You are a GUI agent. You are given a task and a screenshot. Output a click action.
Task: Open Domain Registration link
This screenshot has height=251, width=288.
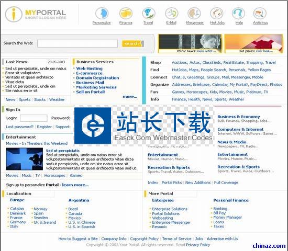tap(97, 78)
